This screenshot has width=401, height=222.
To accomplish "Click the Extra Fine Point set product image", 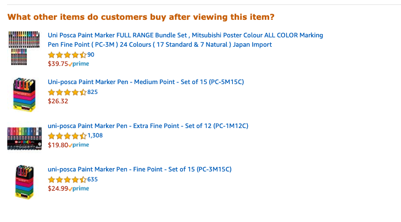I will pyautogui.click(x=24, y=138).
